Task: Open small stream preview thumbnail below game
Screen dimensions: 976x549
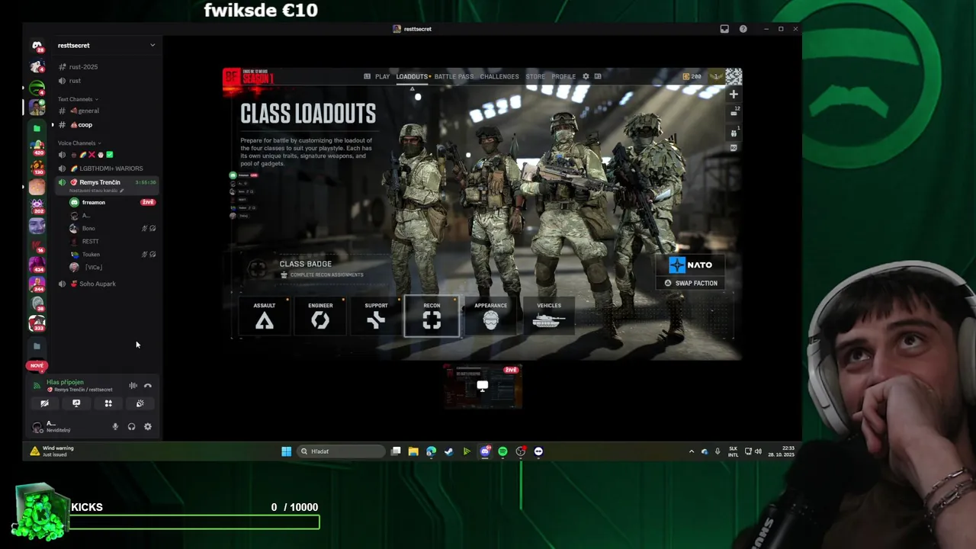Action: pyautogui.click(x=483, y=386)
